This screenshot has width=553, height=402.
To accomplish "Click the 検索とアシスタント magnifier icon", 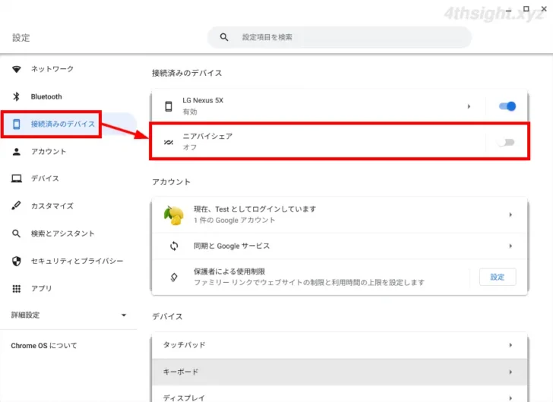I will tap(16, 234).
